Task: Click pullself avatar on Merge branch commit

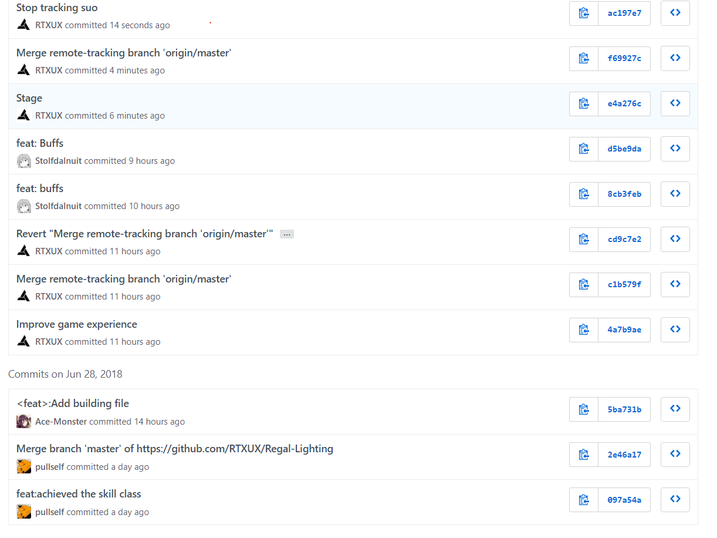Action: [23, 466]
